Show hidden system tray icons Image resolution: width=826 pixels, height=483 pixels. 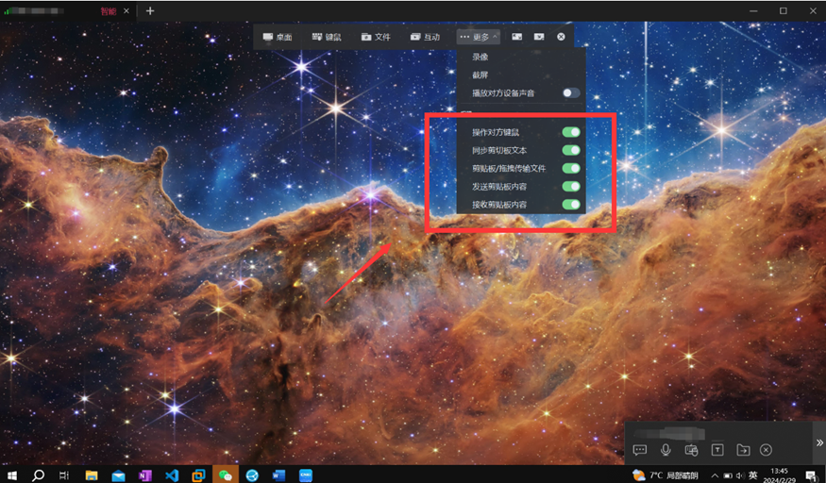point(715,475)
